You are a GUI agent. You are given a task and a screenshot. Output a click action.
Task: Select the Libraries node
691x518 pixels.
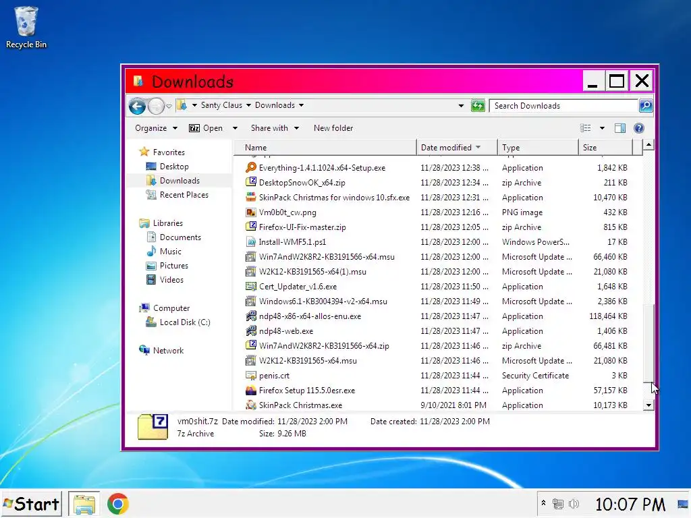(x=167, y=223)
